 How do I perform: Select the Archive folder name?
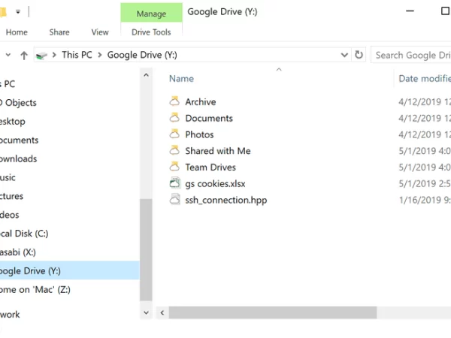point(201,101)
